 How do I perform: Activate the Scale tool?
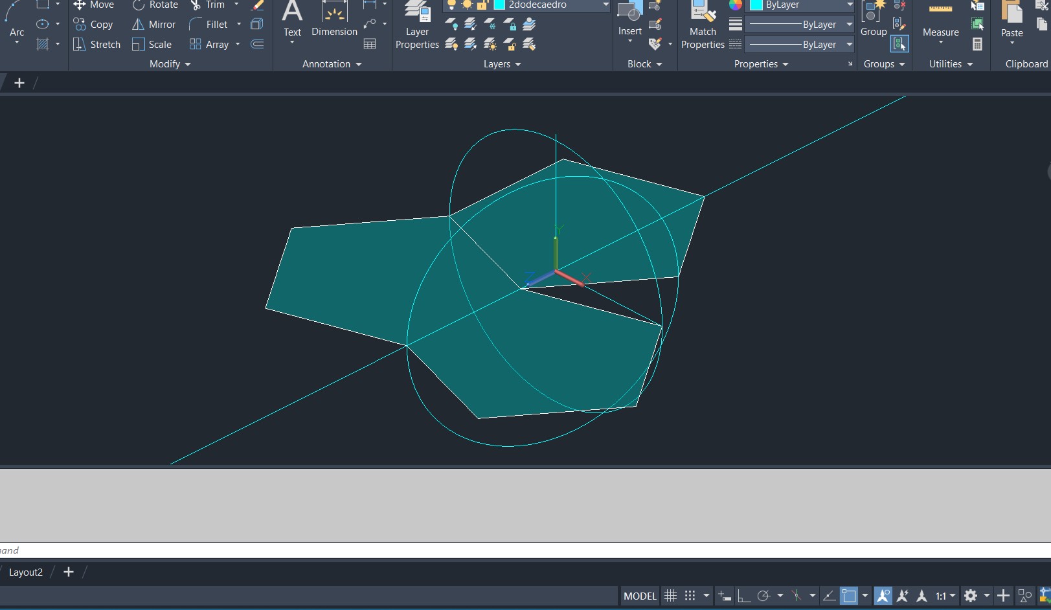coord(152,44)
